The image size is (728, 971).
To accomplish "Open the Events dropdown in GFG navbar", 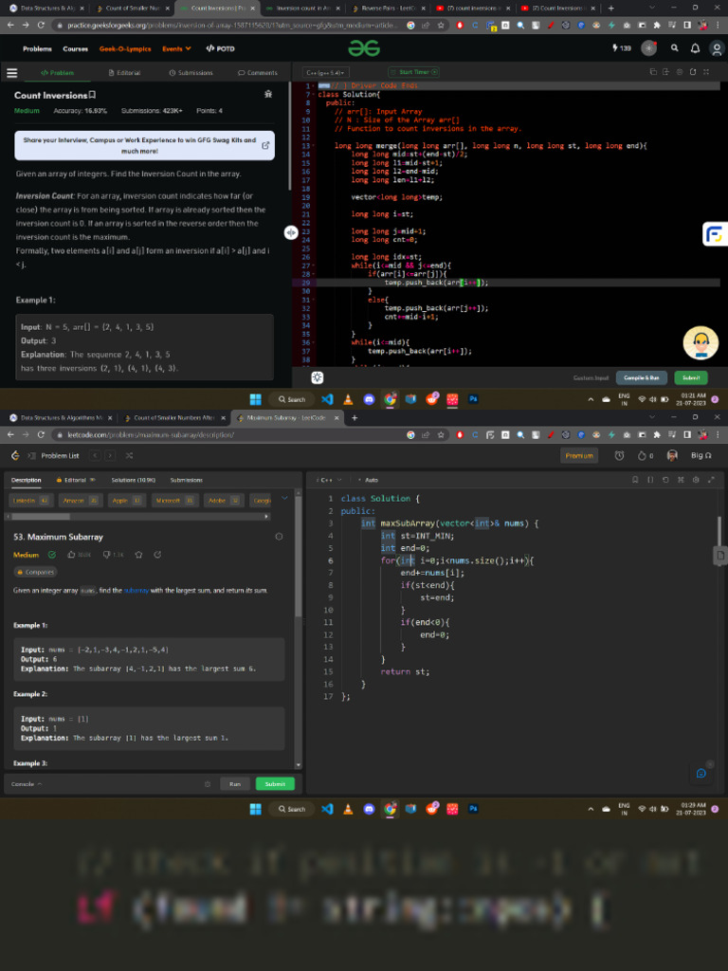I will coord(176,49).
